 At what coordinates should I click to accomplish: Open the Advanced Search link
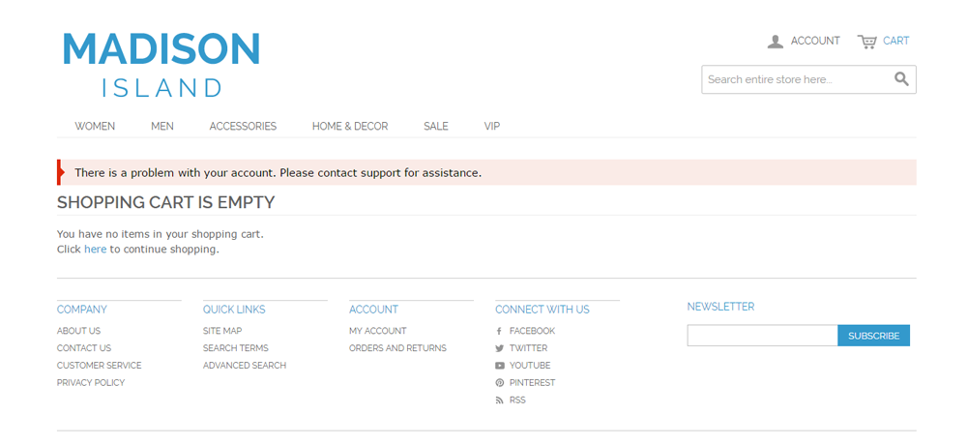(245, 366)
